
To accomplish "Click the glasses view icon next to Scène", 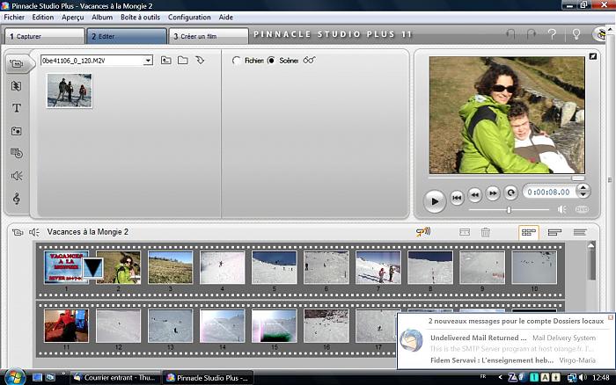I will click(309, 60).
